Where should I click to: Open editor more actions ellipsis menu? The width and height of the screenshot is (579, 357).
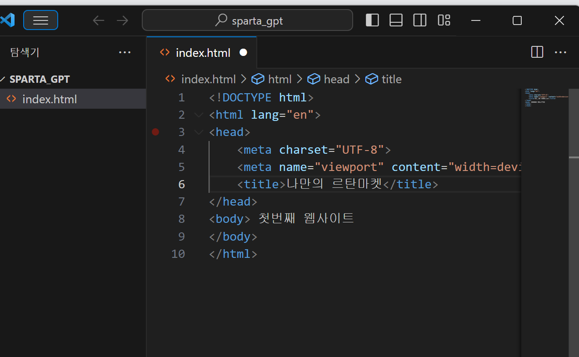tap(561, 52)
